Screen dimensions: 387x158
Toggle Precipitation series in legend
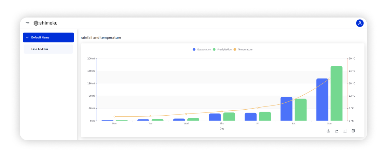tap(222, 49)
